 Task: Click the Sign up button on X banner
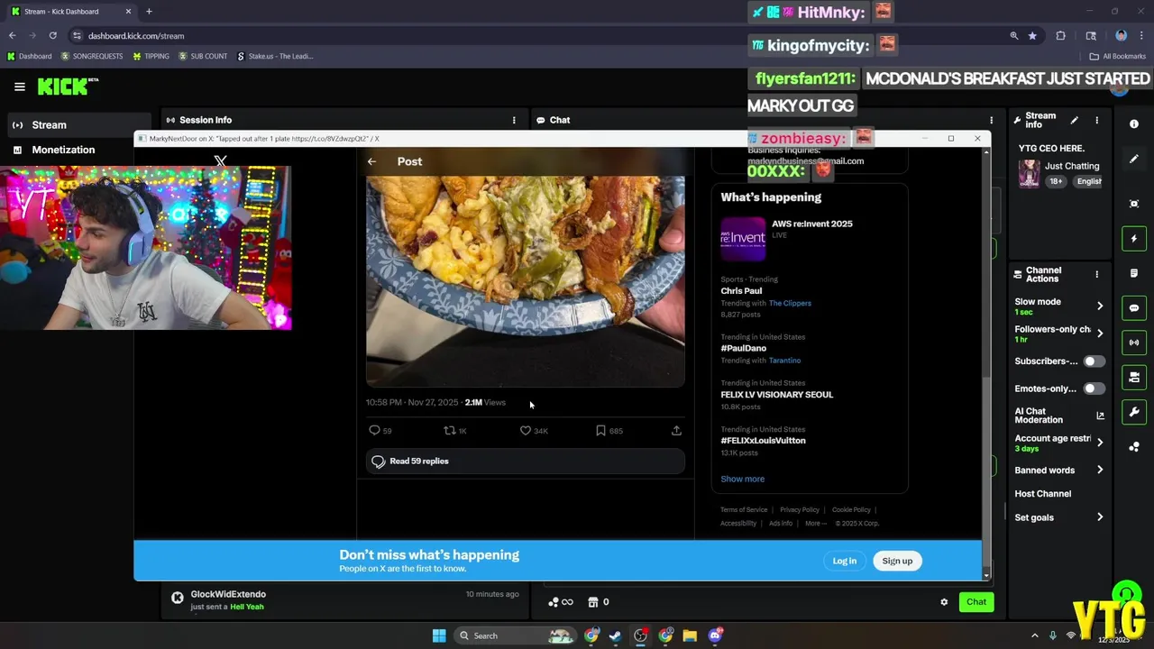coord(897,561)
